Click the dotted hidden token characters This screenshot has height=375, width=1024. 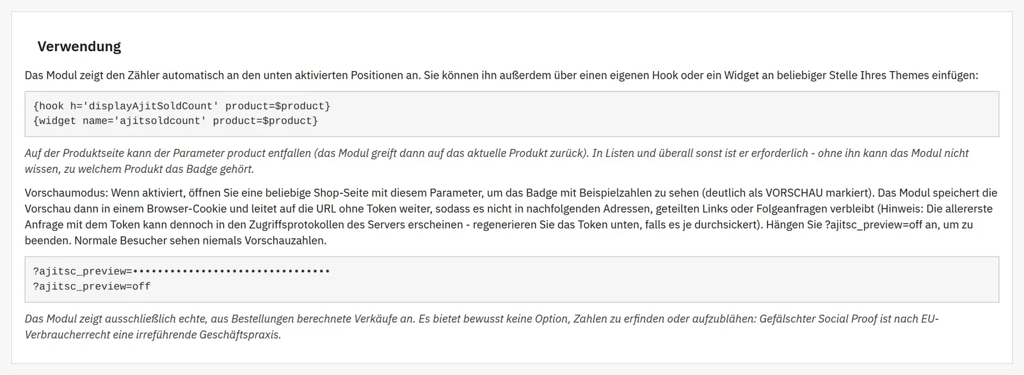[x=231, y=271]
